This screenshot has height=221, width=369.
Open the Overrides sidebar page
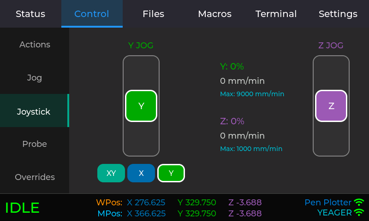[35, 177]
